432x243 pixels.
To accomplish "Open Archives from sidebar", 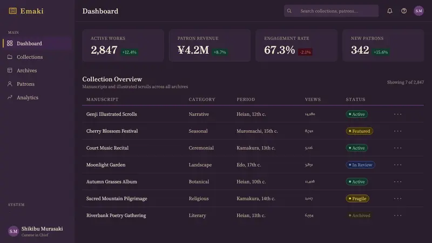I will [37, 70].
